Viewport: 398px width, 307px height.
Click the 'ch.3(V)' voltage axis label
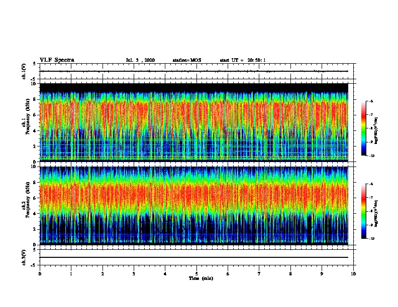[x=24, y=257]
